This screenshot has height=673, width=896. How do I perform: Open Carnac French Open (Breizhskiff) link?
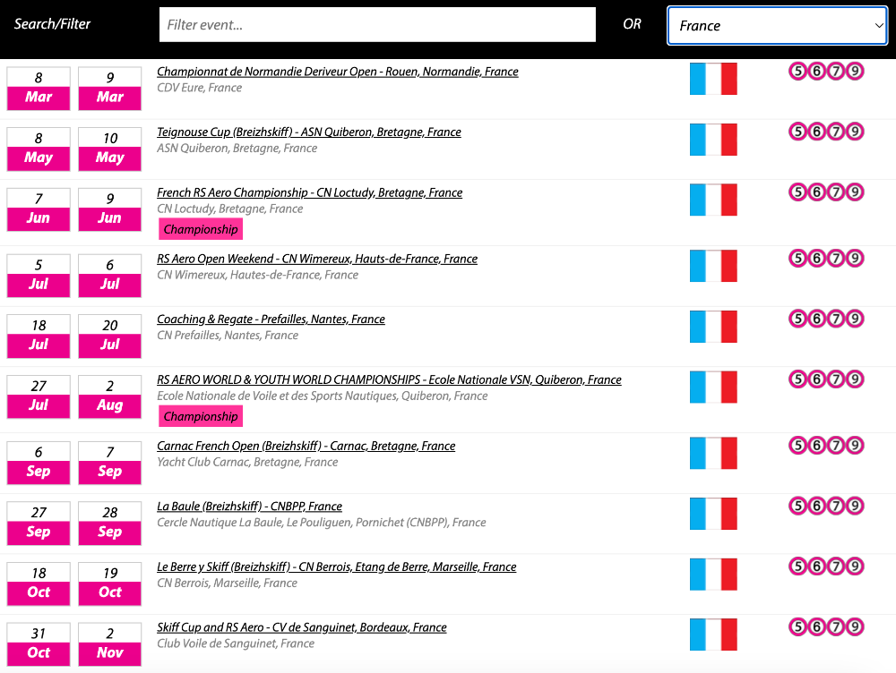306,446
